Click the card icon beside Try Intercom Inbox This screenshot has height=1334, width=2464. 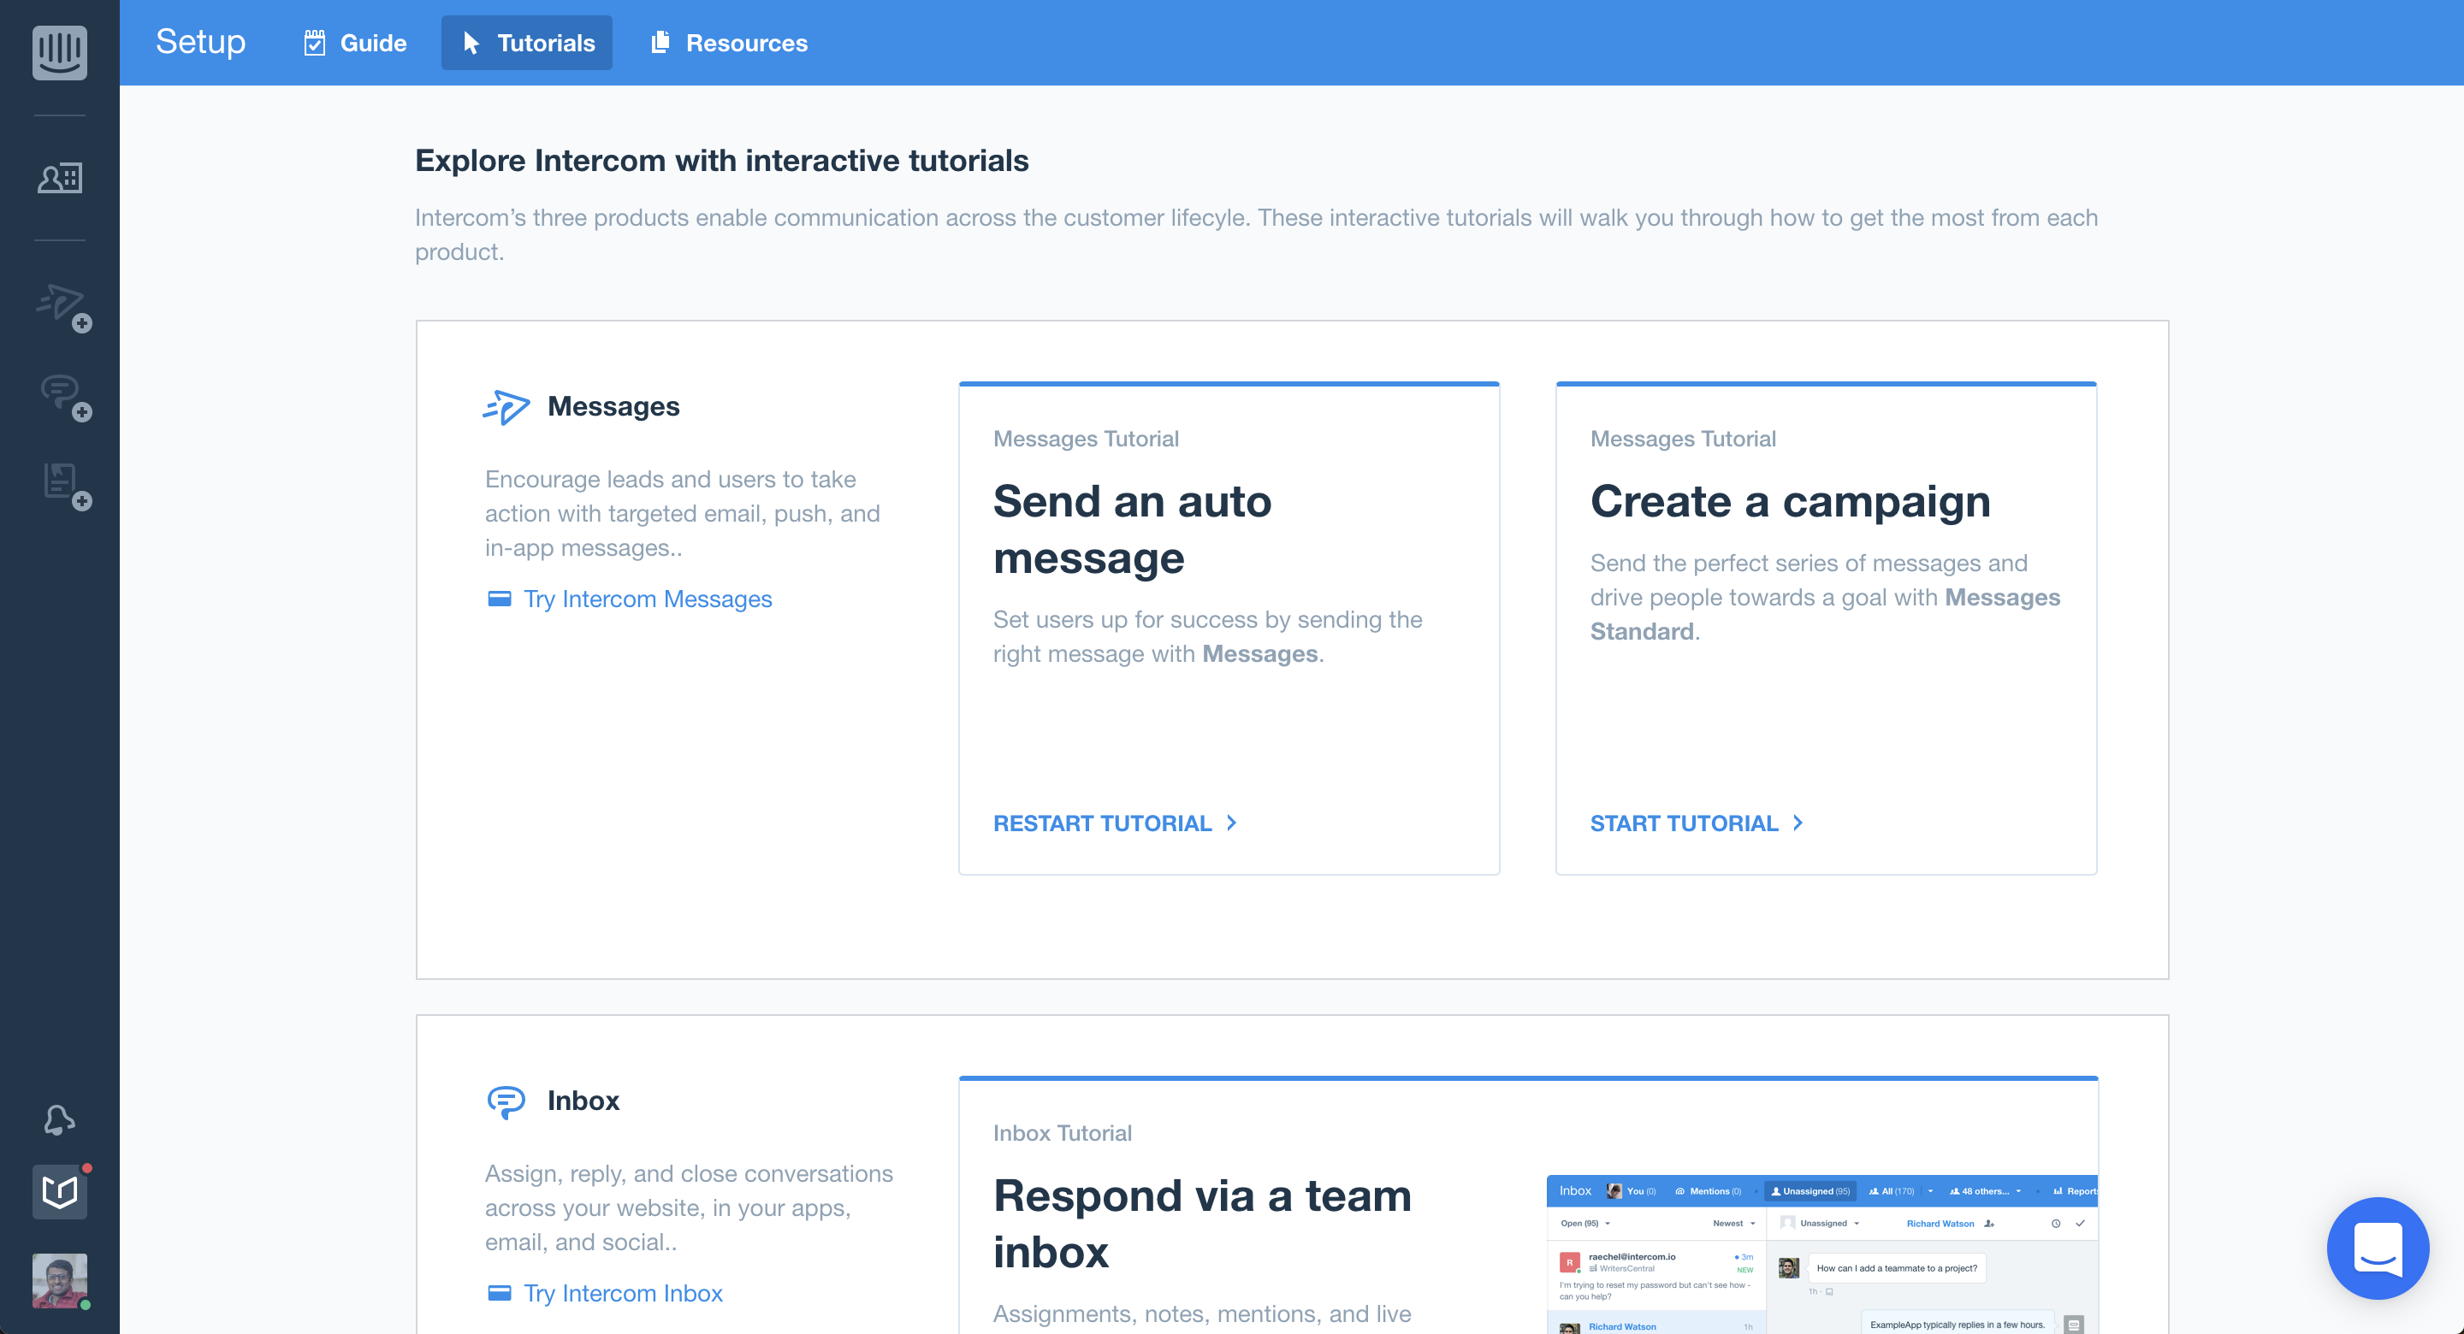coord(500,1293)
